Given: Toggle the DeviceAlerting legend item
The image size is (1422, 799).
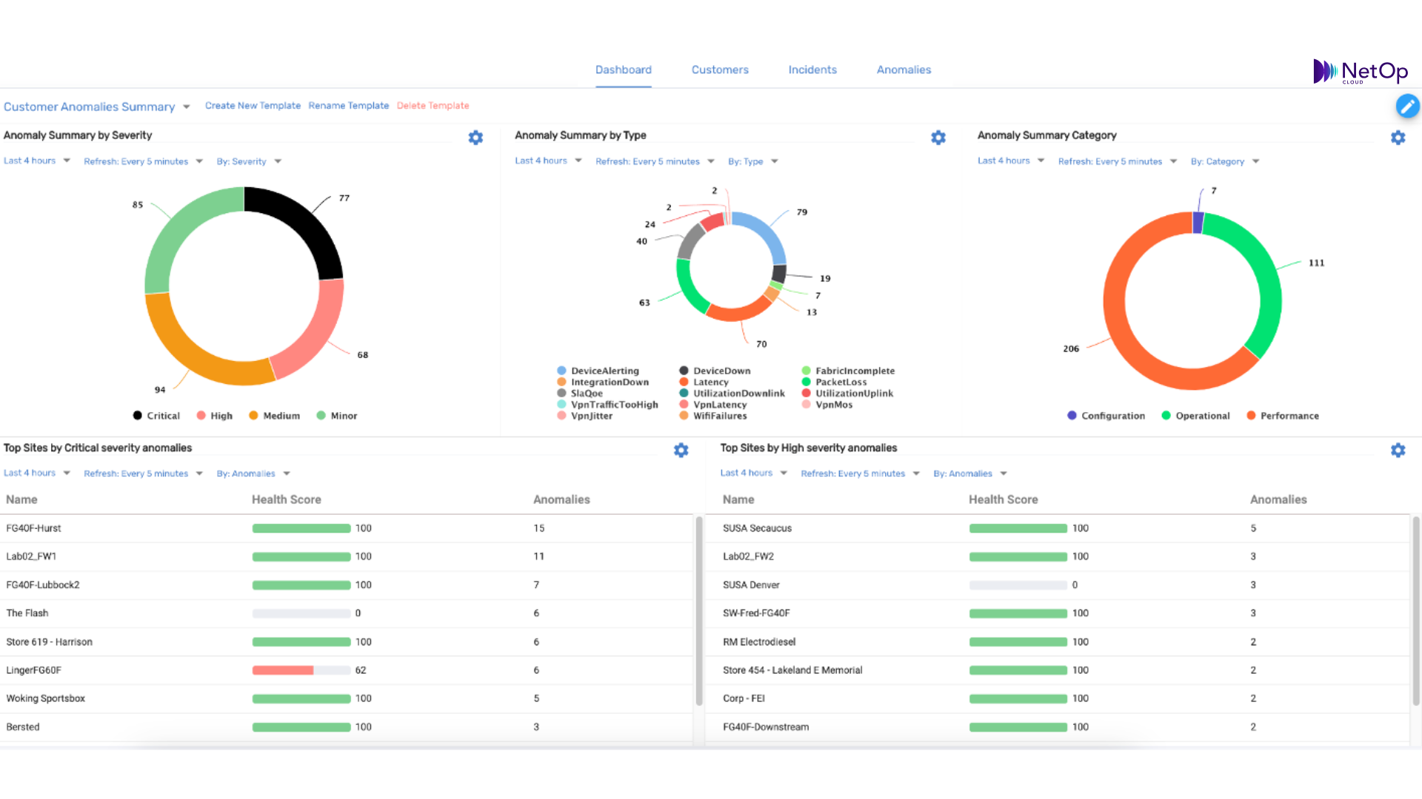Looking at the screenshot, I should click(598, 371).
